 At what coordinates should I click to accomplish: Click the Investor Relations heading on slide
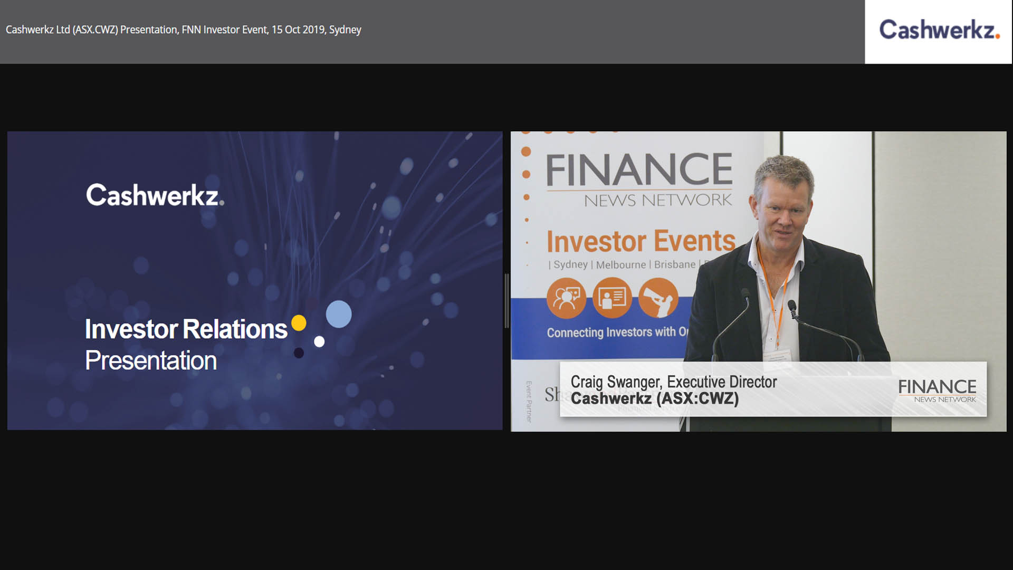[186, 329]
